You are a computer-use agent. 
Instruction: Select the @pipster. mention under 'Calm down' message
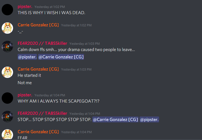point(27,57)
